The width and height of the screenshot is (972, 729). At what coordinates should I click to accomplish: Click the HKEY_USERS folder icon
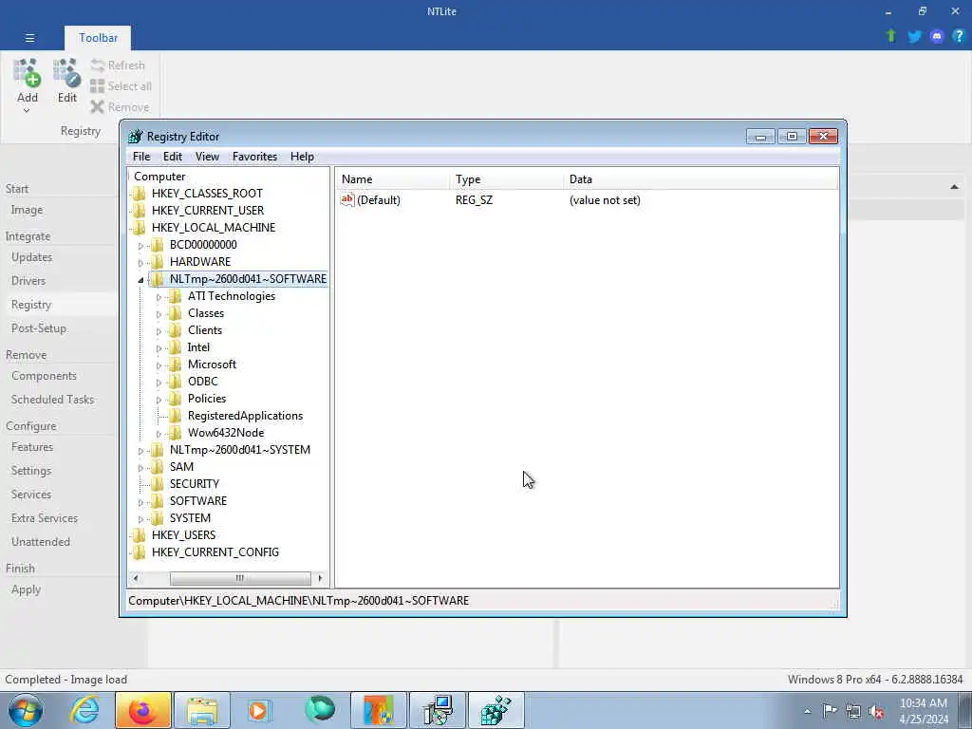(x=140, y=535)
